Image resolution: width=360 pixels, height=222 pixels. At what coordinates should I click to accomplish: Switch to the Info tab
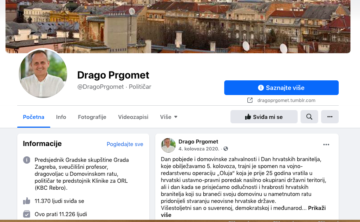tap(61, 117)
